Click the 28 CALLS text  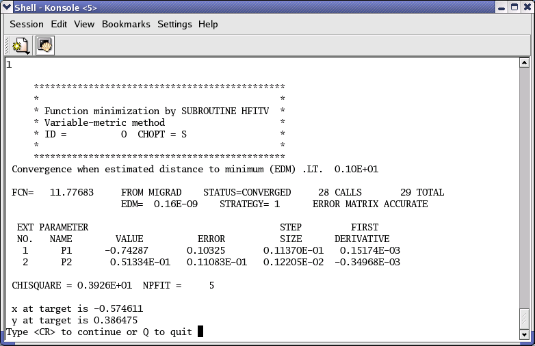(x=340, y=193)
